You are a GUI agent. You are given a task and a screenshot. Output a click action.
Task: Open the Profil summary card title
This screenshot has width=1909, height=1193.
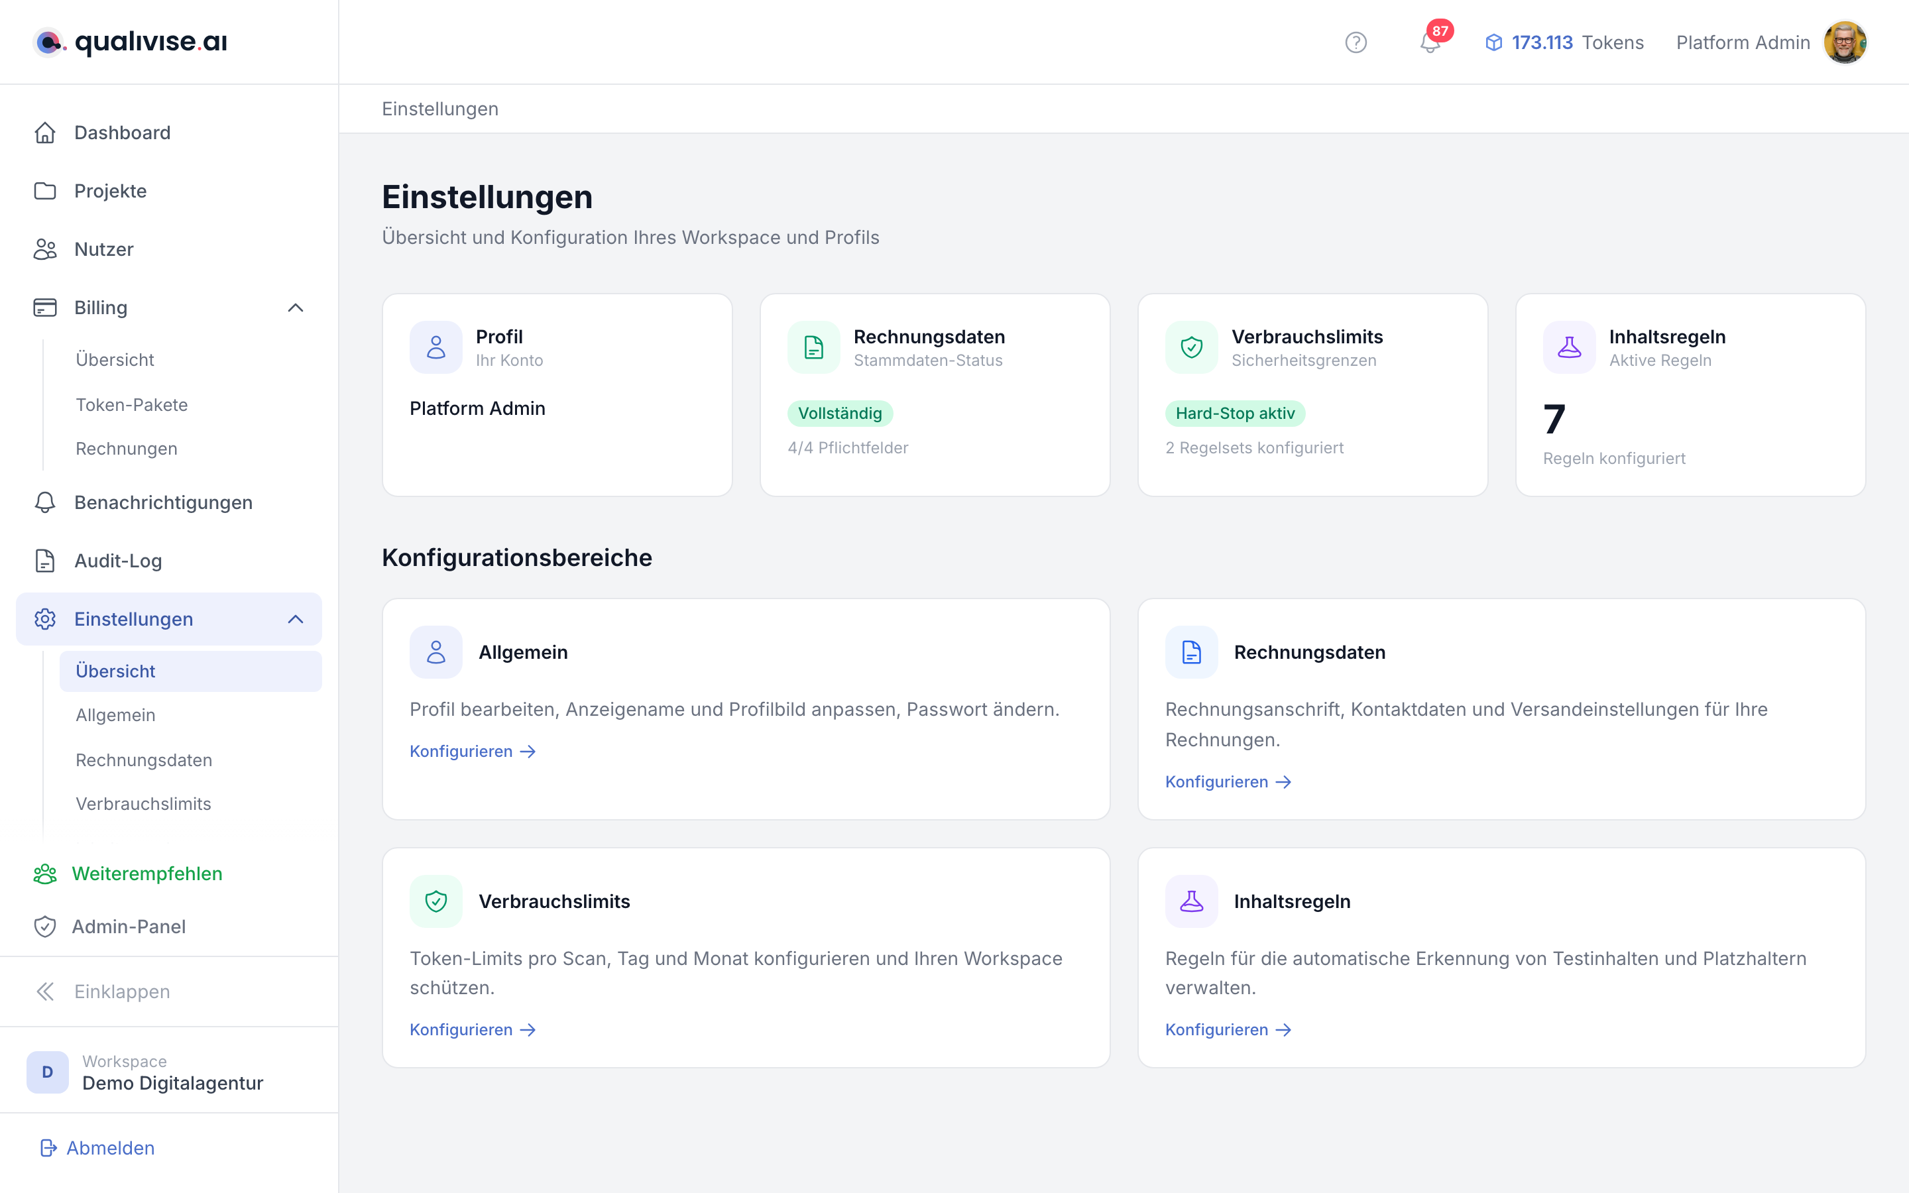[499, 337]
